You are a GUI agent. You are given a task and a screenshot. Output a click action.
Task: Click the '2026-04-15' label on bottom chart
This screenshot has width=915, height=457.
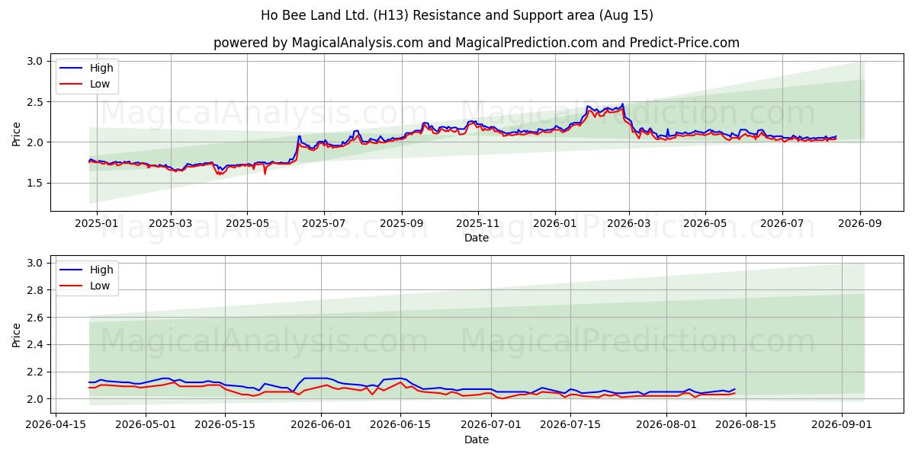pos(54,425)
